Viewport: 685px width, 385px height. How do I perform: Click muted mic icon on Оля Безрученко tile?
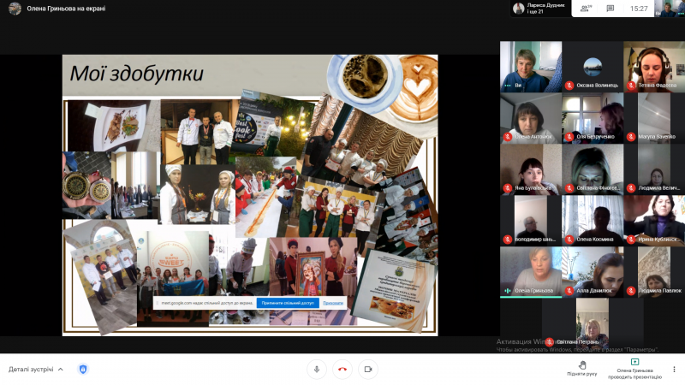pyautogui.click(x=569, y=137)
